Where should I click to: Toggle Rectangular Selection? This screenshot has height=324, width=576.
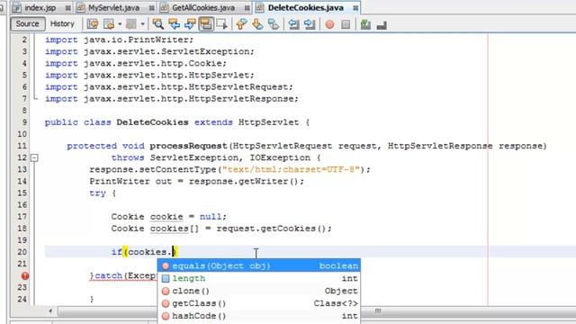[222, 24]
